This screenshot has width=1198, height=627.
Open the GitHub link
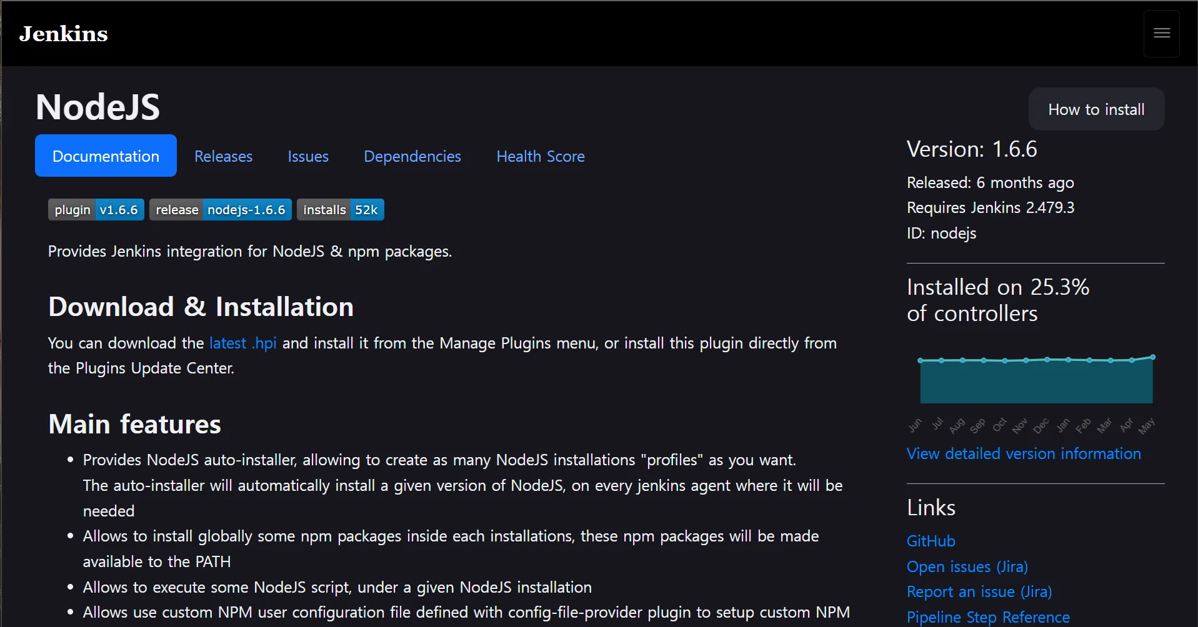[931, 541]
